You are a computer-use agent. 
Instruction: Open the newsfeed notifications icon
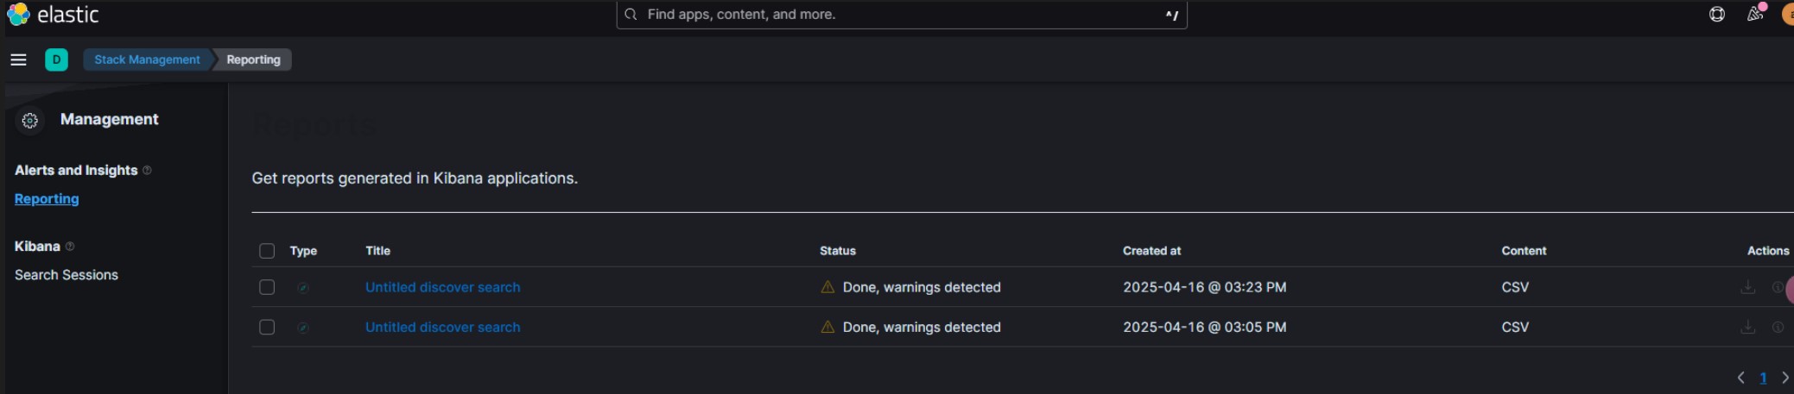(x=1753, y=14)
